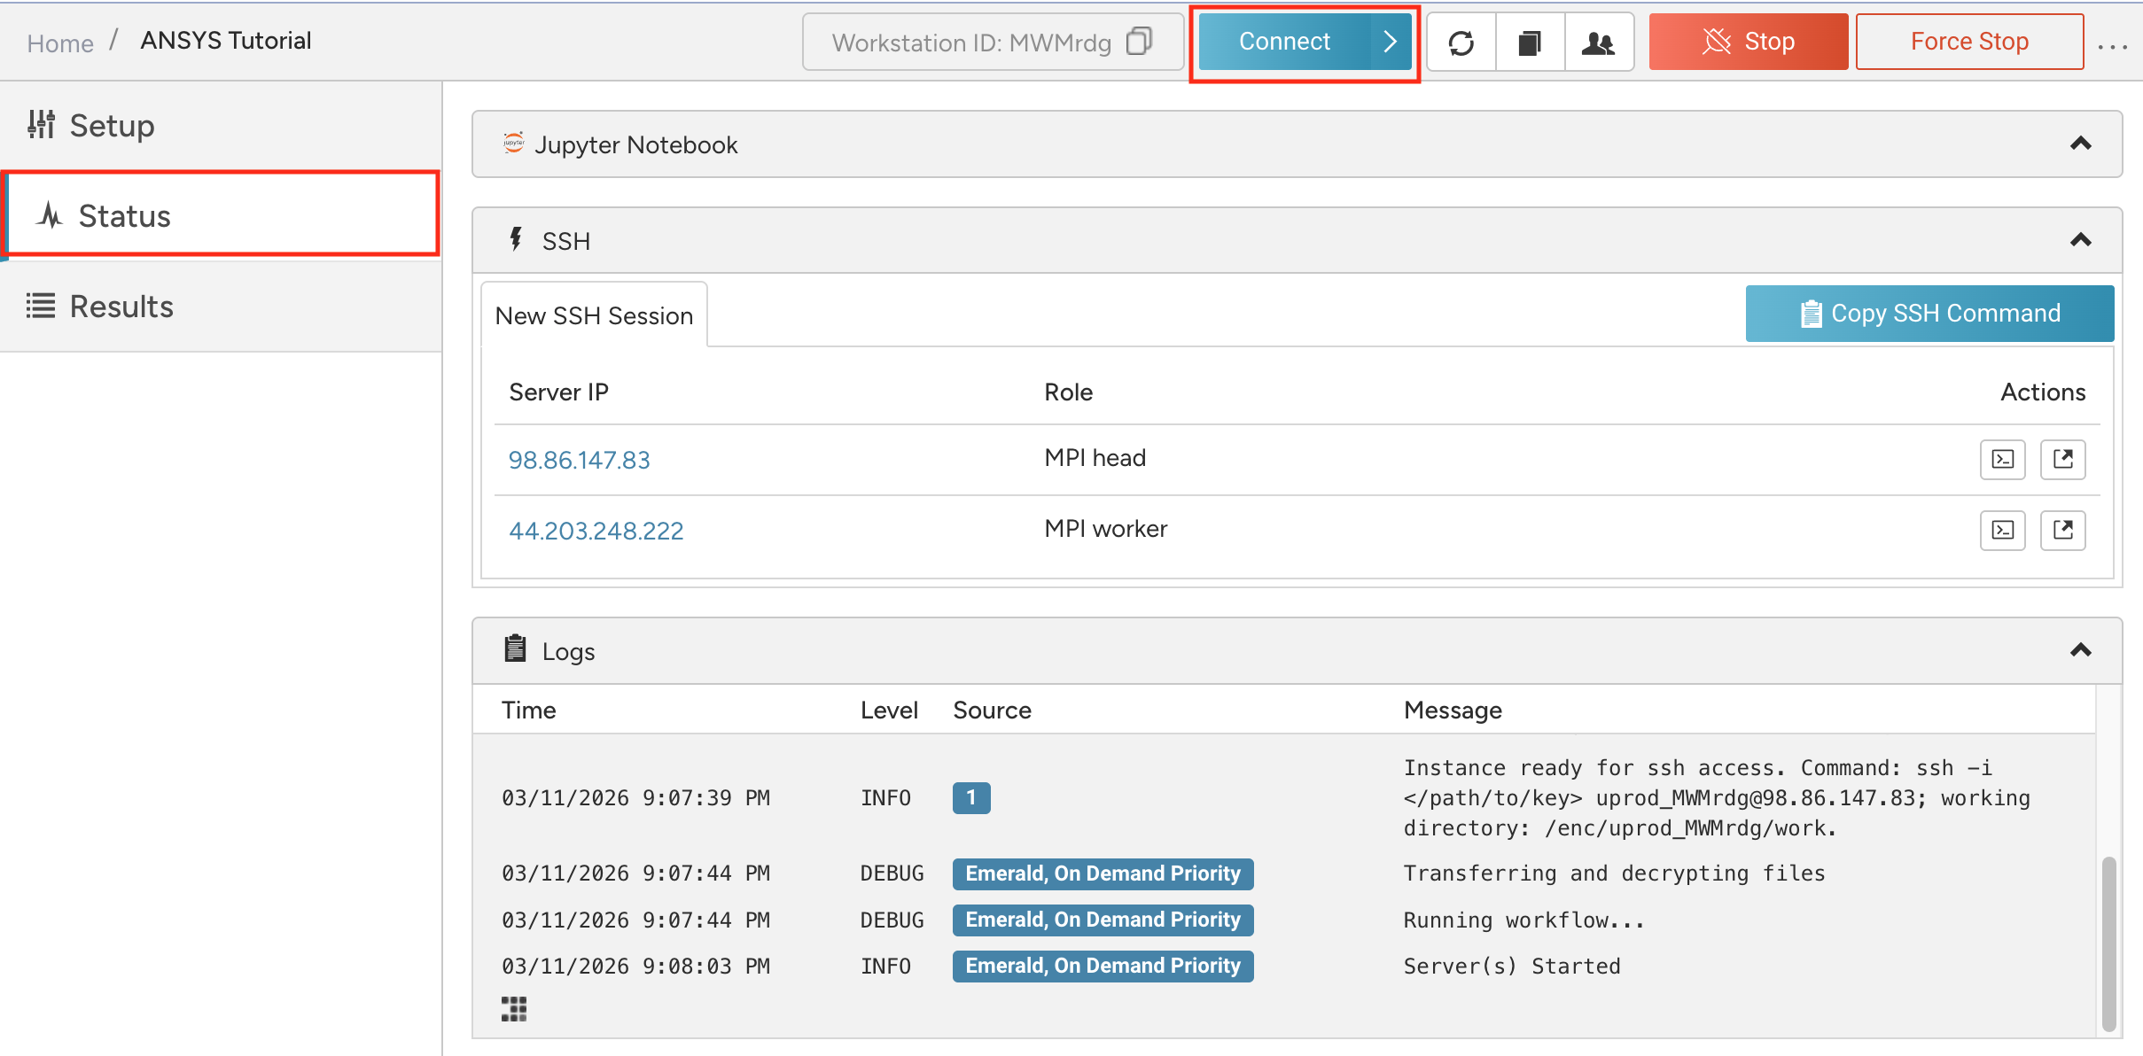Image resolution: width=2143 pixels, height=1056 pixels.
Task: Select the New SSH Session tab
Action: (x=594, y=315)
